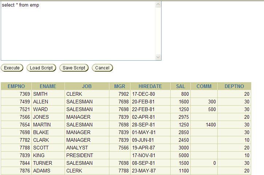Click the COMM column header
264x175 pixels.
[204, 86]
